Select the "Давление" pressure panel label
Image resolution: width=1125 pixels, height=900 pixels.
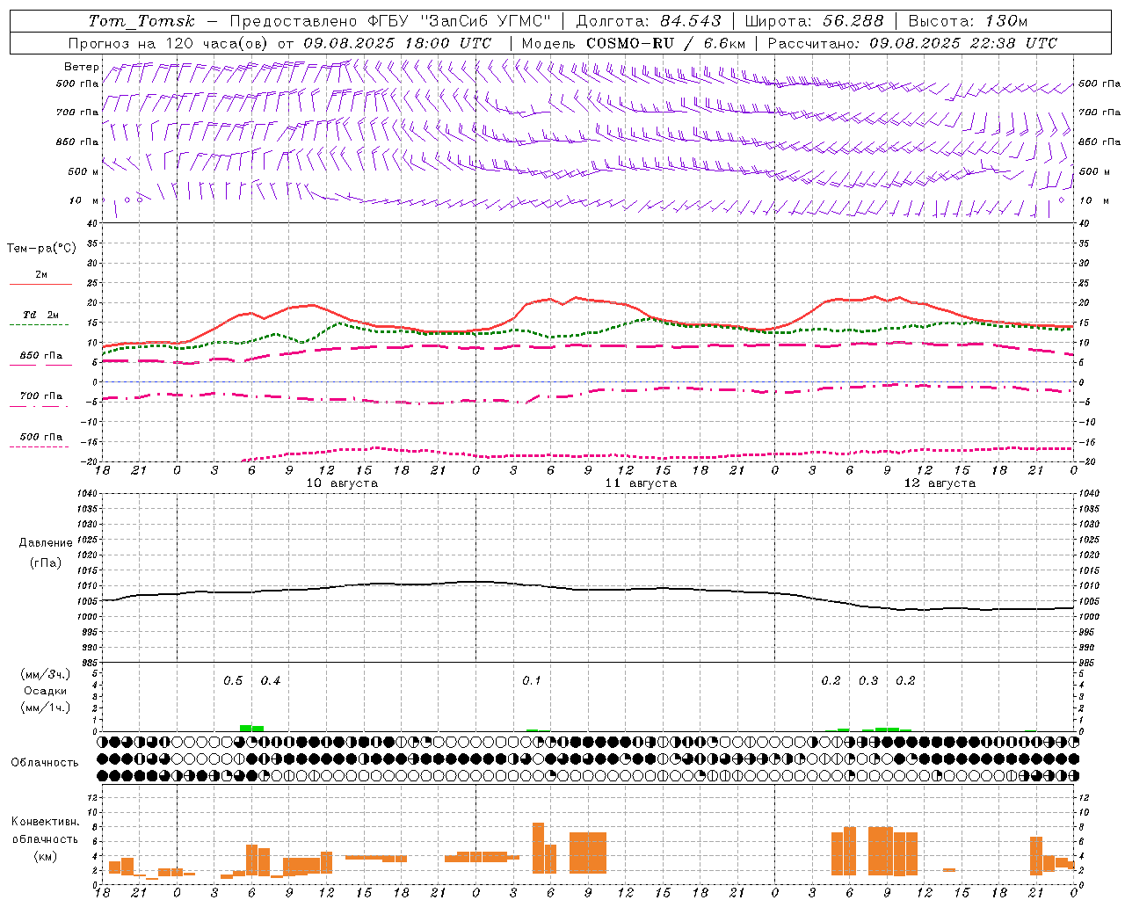point(46,543)
